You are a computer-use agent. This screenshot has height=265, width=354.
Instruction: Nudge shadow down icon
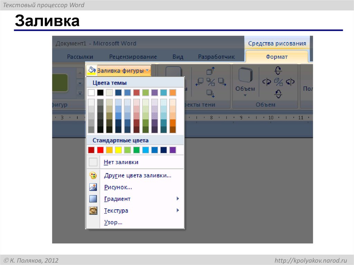click(211, 93)
